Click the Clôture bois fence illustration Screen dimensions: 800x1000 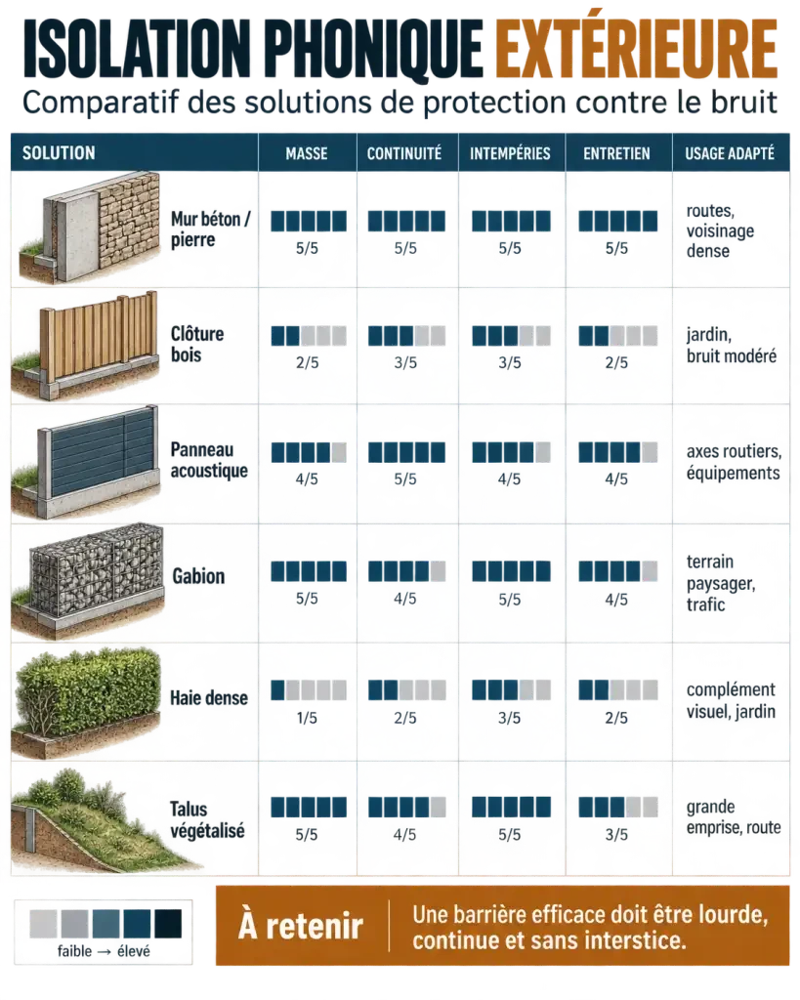85,345
